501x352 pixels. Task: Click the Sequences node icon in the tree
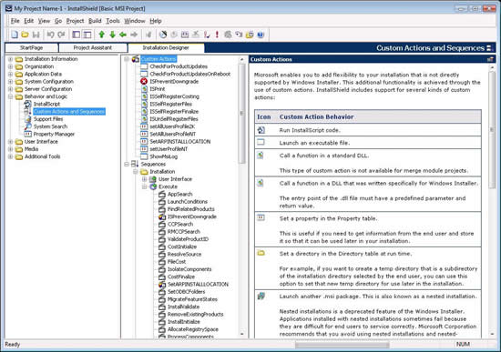135,164
